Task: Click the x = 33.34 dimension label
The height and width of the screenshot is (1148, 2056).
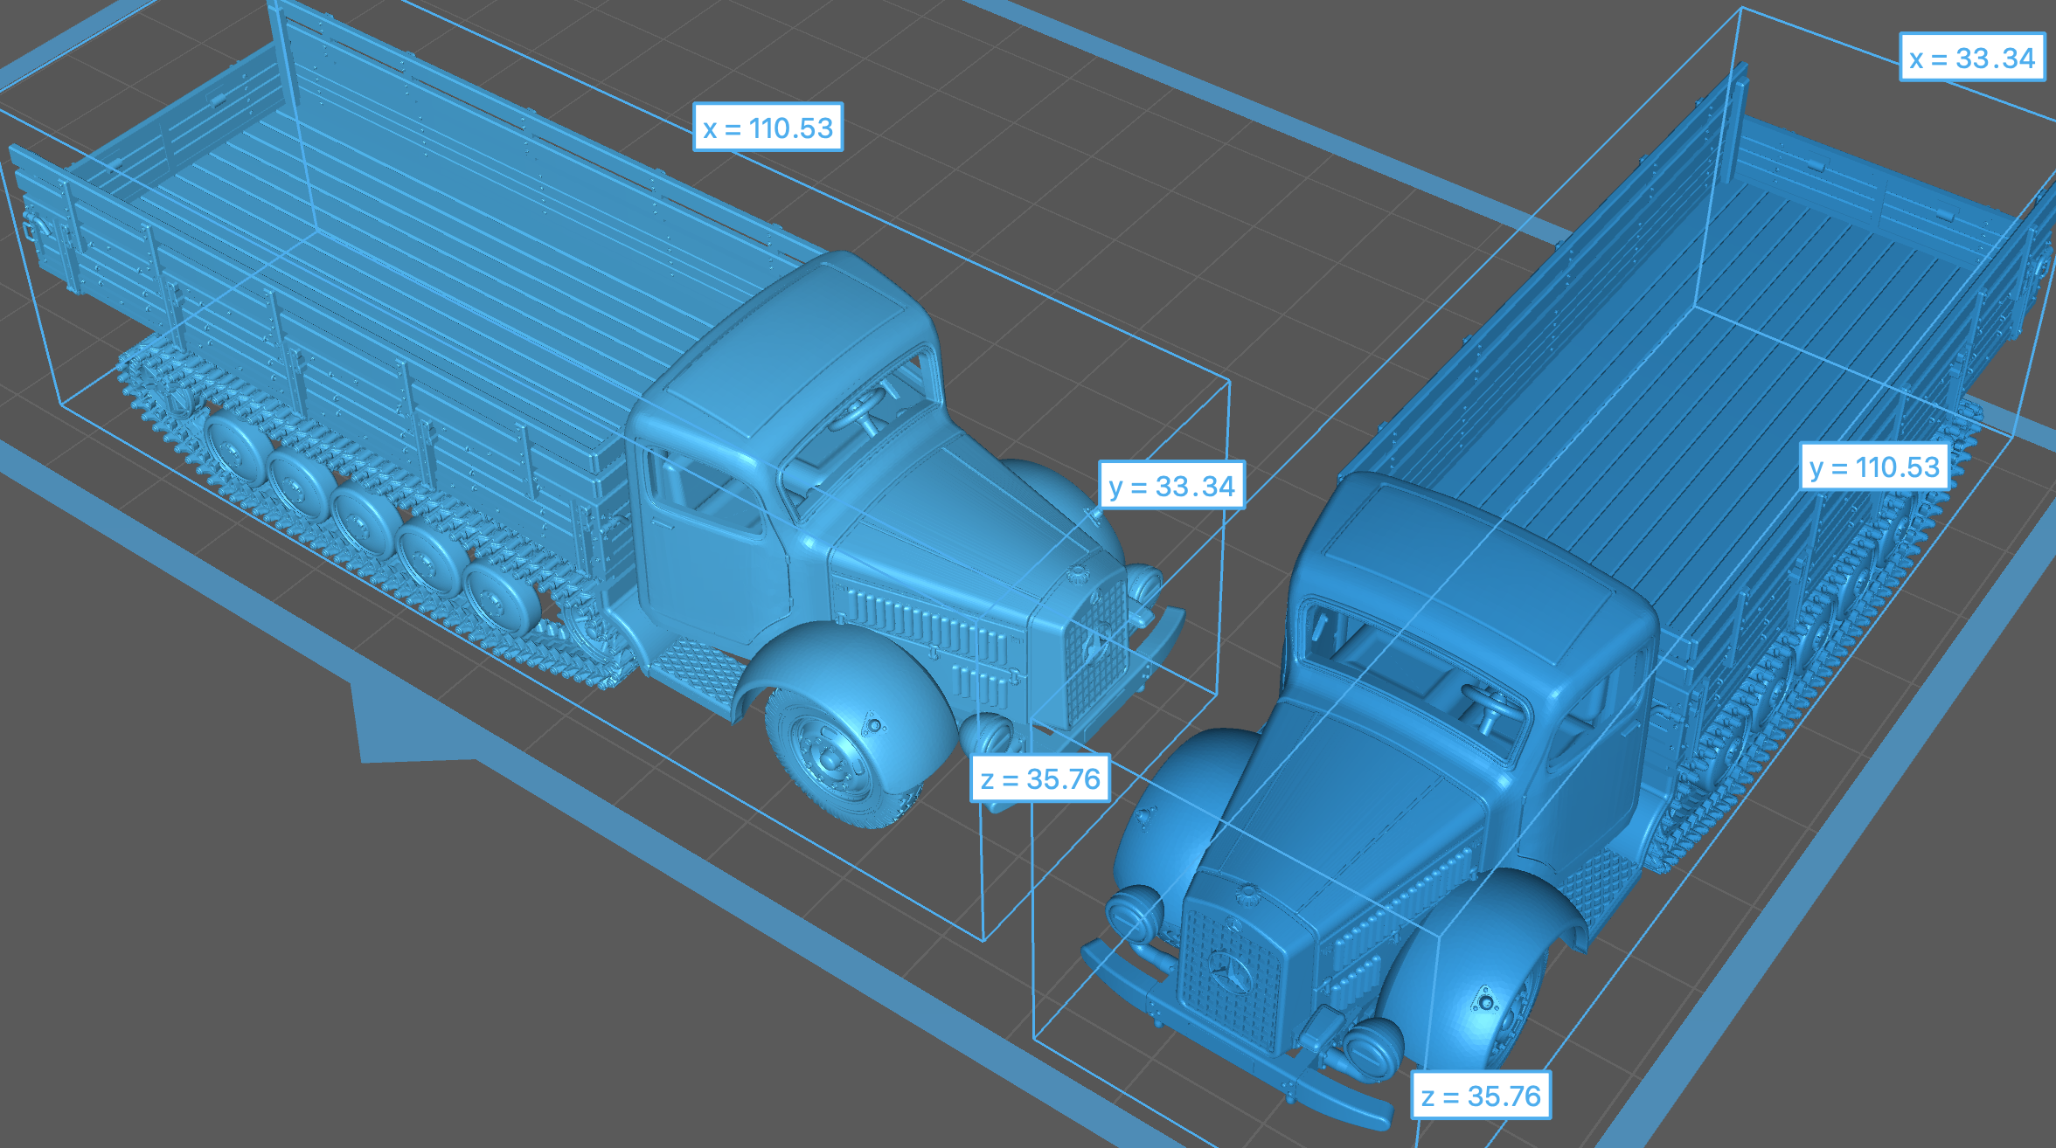Action: click(1972, 58)
